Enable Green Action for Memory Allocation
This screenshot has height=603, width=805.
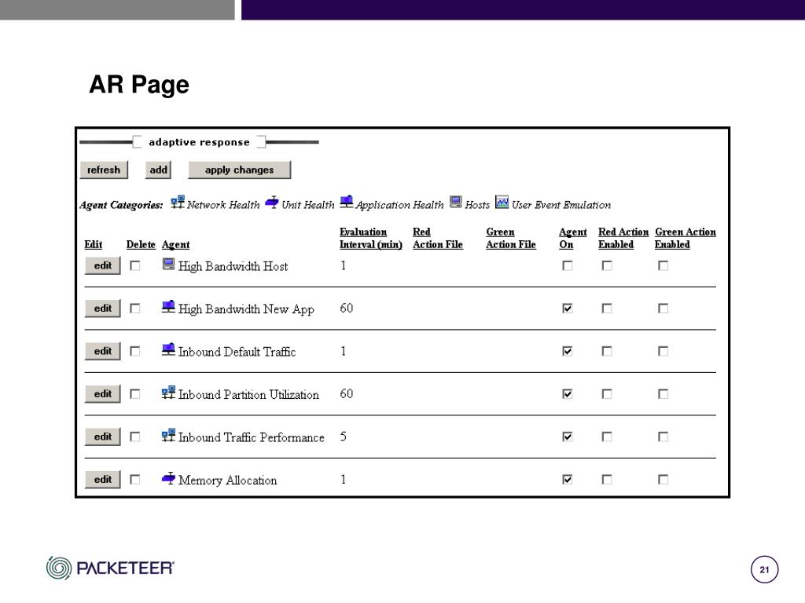[x=663, y=480]
